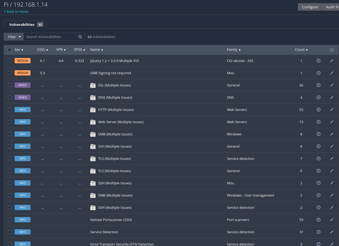Tick the select-all checkbox in table header
339x246 pixels.
[x=10, y=50]
